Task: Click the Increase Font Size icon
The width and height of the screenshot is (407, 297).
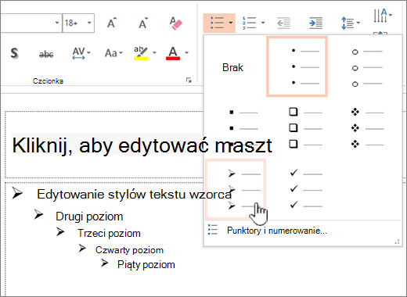Action: click(x=112, y=23)
